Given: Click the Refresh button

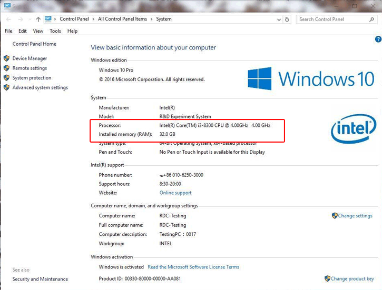Looking at the screenshot, I should pos(287,19).
